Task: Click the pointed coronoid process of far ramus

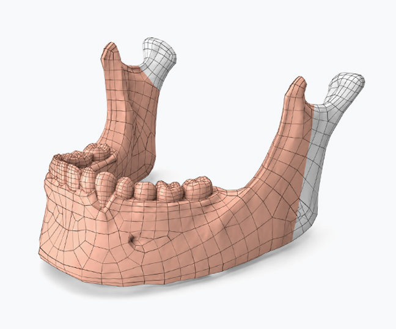Action: click(x=111, y=53)
